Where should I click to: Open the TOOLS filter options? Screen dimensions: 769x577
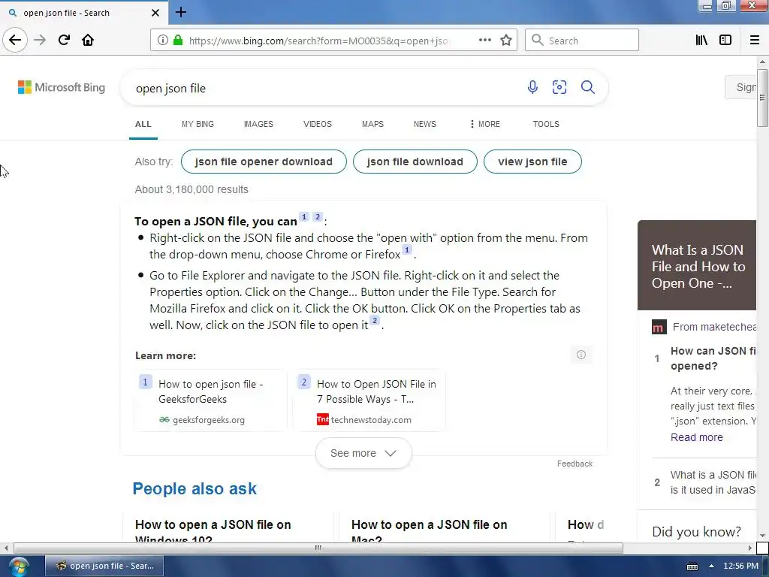coord(546,124)
